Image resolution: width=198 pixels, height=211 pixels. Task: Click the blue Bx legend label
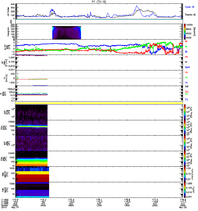click(x=186, y=51)
